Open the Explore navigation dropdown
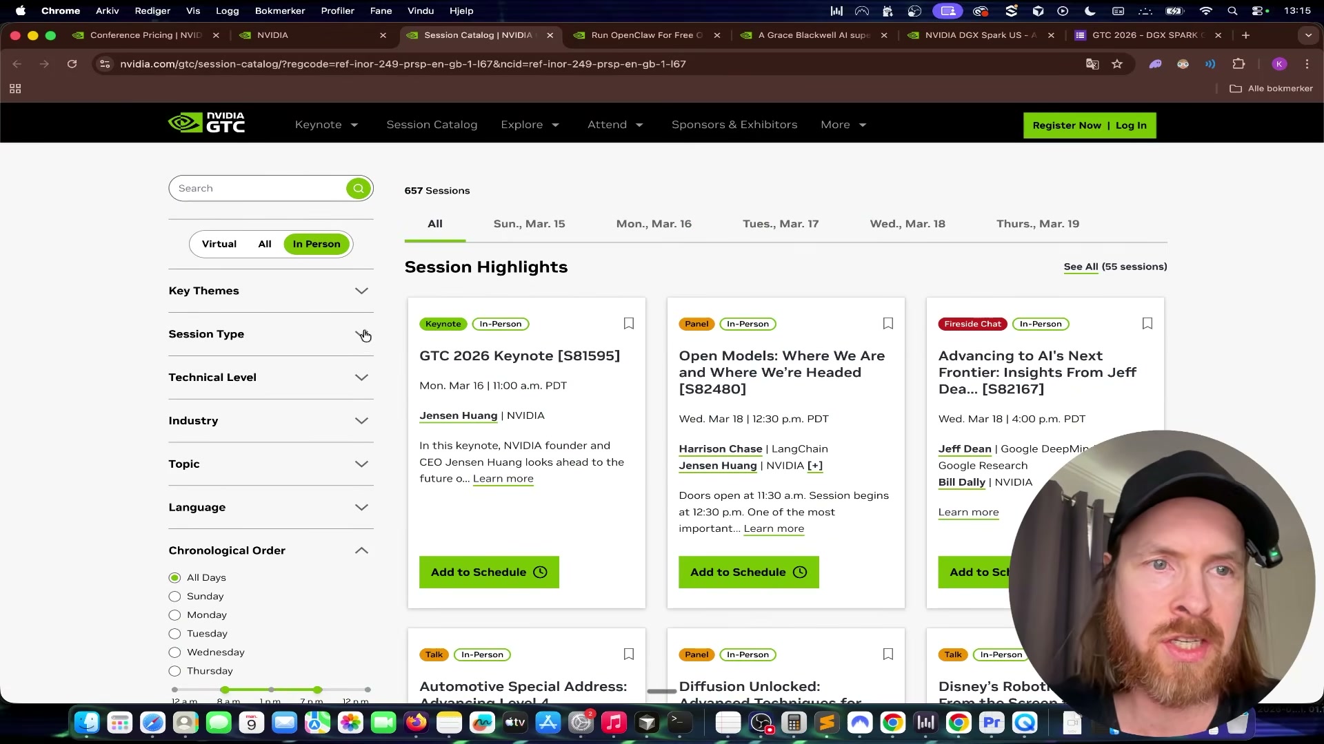 [x=530, y=125]
